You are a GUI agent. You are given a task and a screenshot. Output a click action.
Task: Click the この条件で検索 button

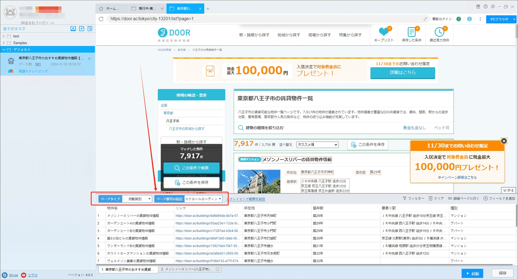(192, 168)
